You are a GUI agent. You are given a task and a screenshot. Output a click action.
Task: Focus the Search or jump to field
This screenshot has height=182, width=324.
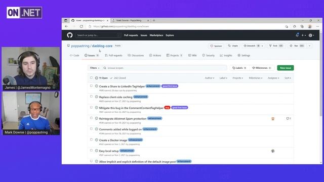pyautogui.click(x=98, y=35)
